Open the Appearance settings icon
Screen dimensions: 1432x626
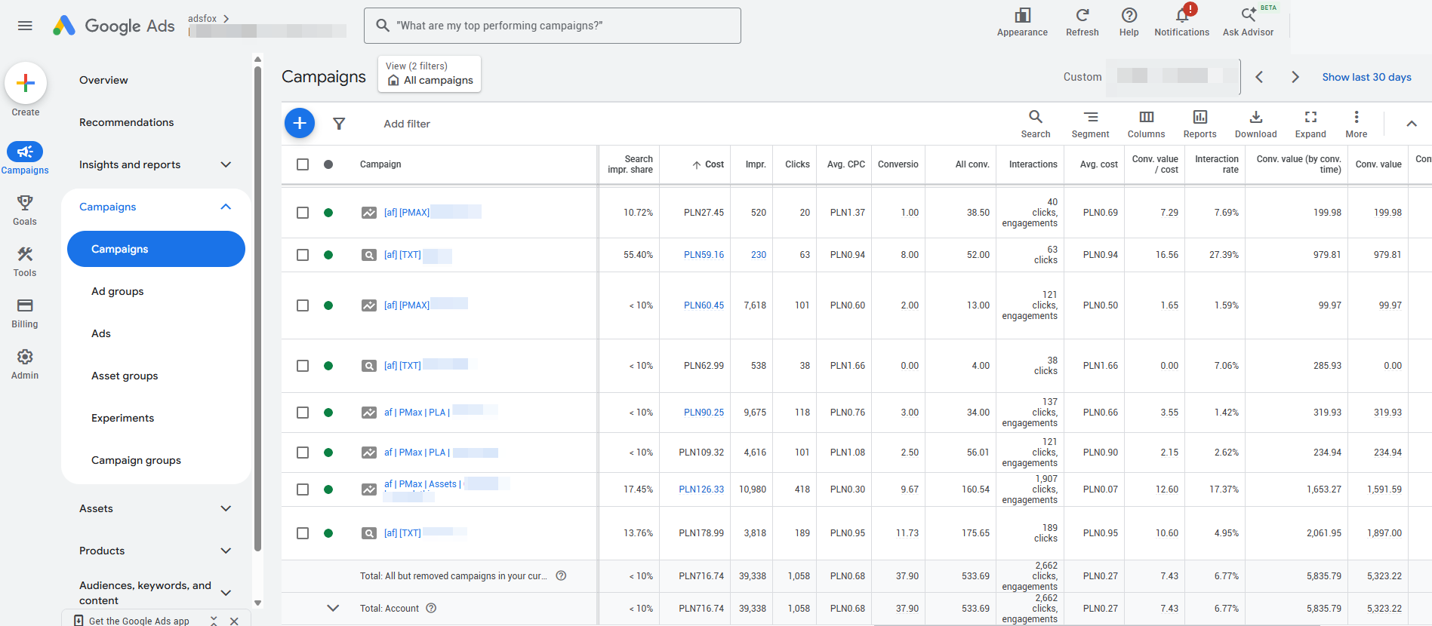pyautogui.click(x=1022, y=22)
